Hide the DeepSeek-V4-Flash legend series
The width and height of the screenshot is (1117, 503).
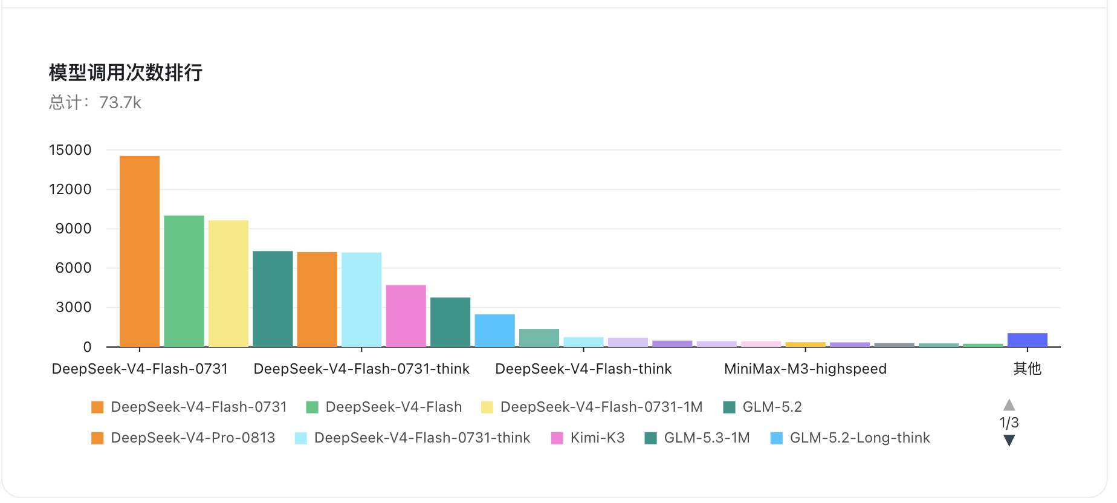384,407
